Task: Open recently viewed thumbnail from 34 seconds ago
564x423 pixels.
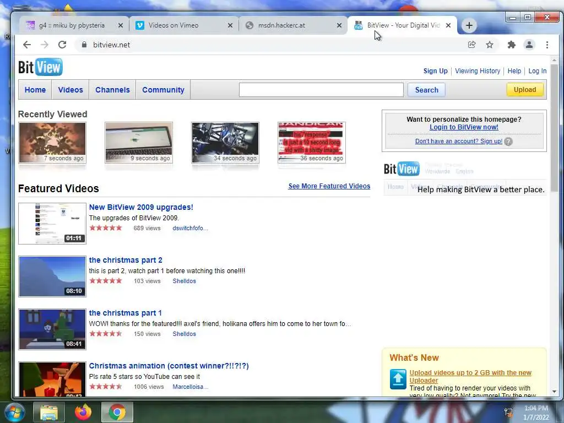Action: (x=225, y=143)
